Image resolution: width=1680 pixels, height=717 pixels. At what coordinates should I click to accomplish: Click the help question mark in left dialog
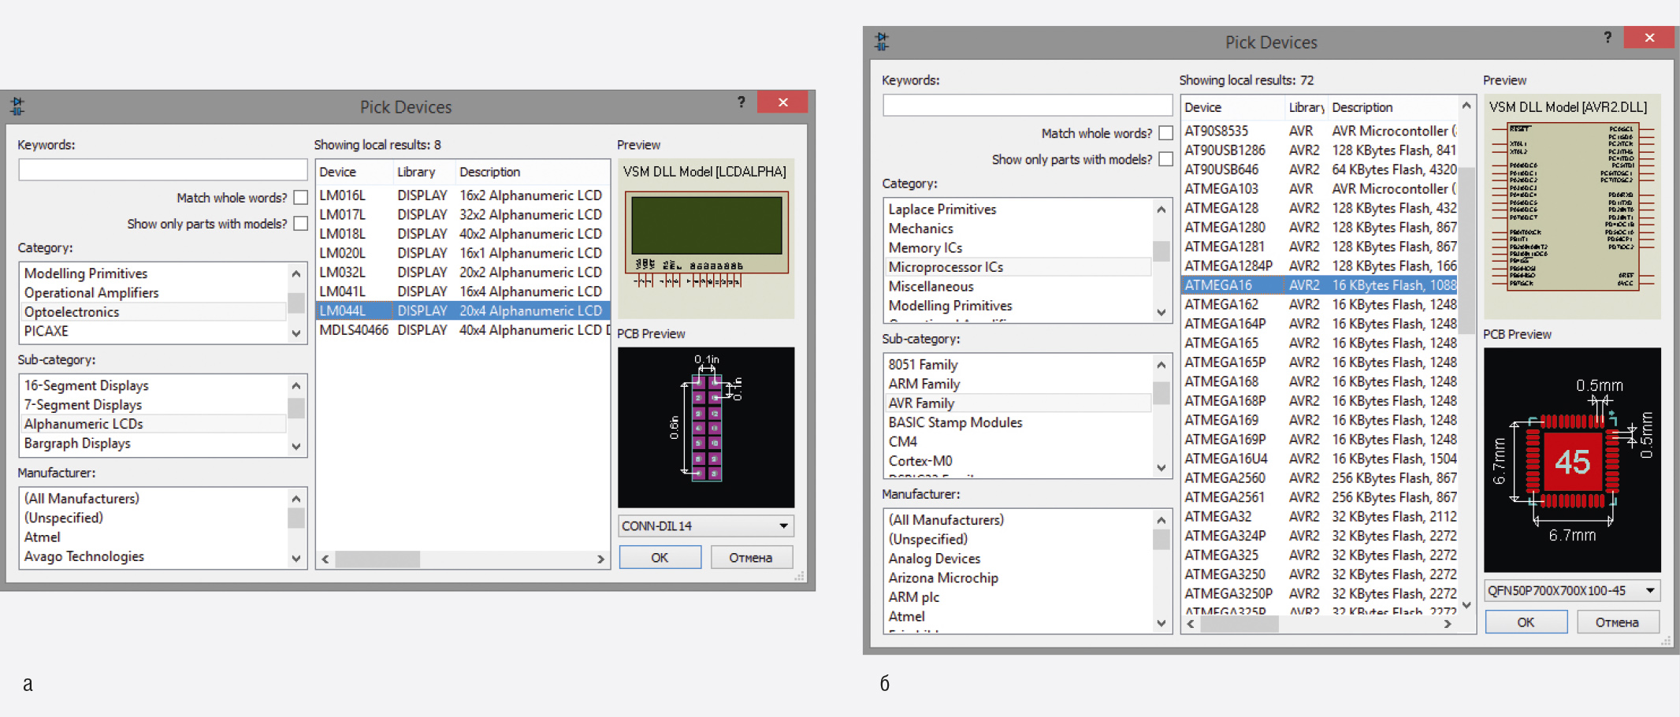[741, 102]
